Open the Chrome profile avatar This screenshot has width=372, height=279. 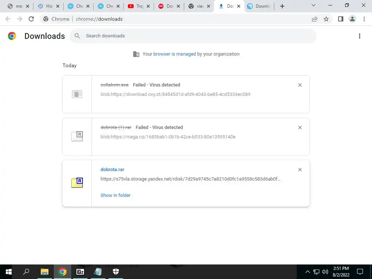click(352, 19)
